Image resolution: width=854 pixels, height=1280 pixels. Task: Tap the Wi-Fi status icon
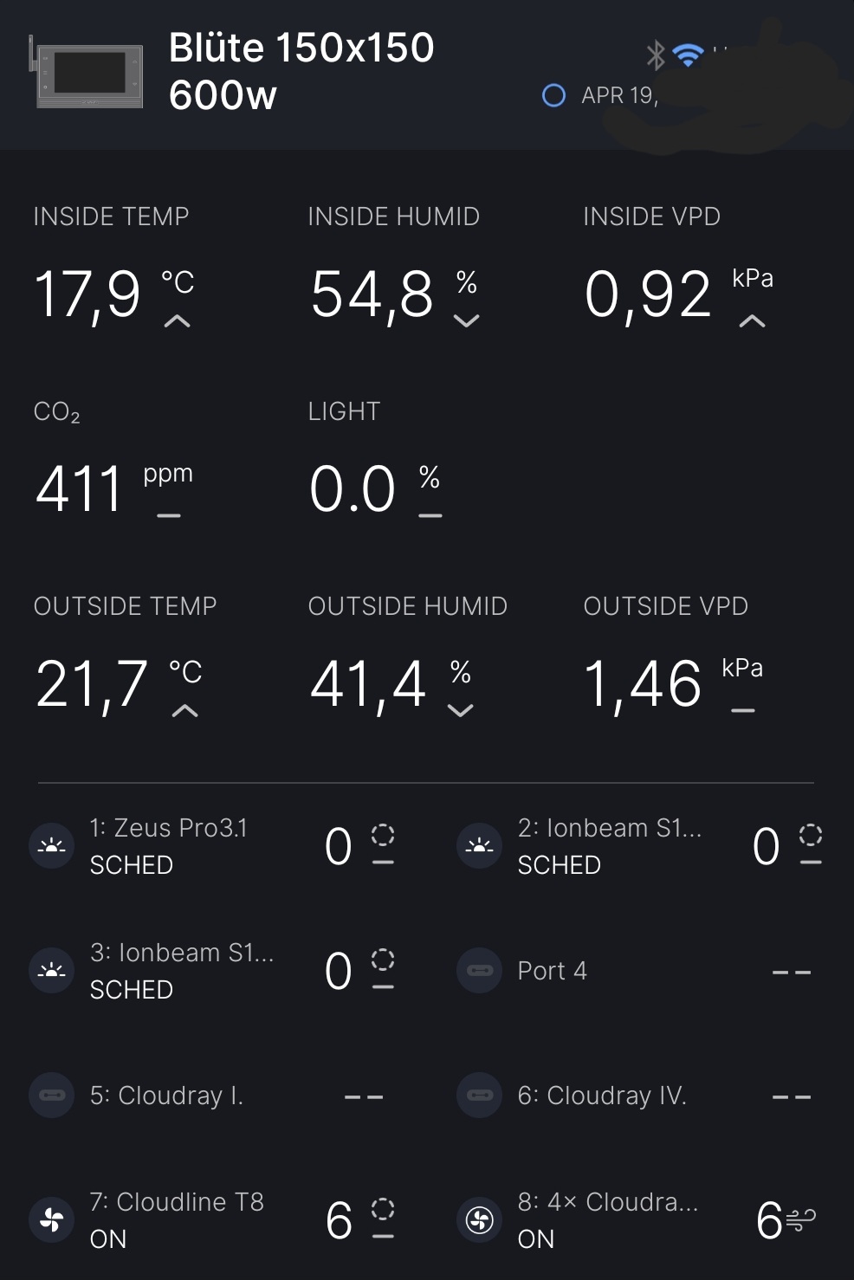[x=689, y=55]
